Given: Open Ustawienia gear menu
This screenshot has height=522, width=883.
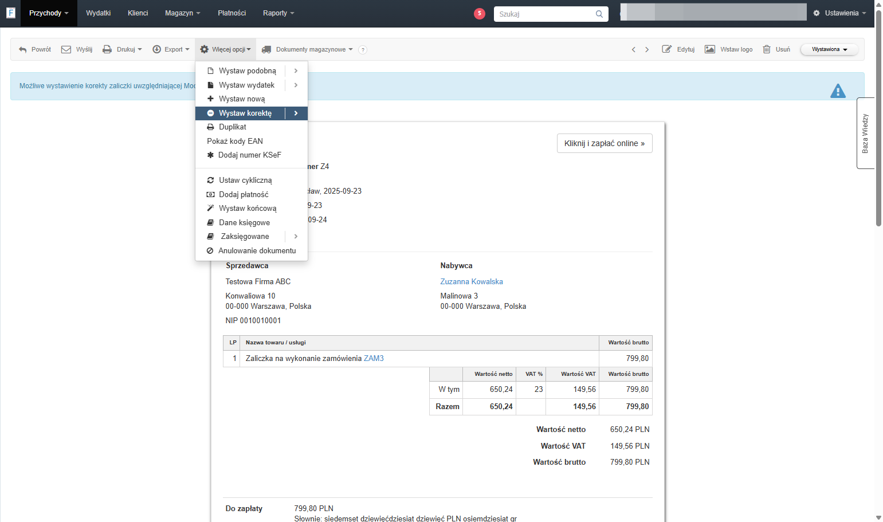Looking at the screenshot, I should [x=839, y=13].
